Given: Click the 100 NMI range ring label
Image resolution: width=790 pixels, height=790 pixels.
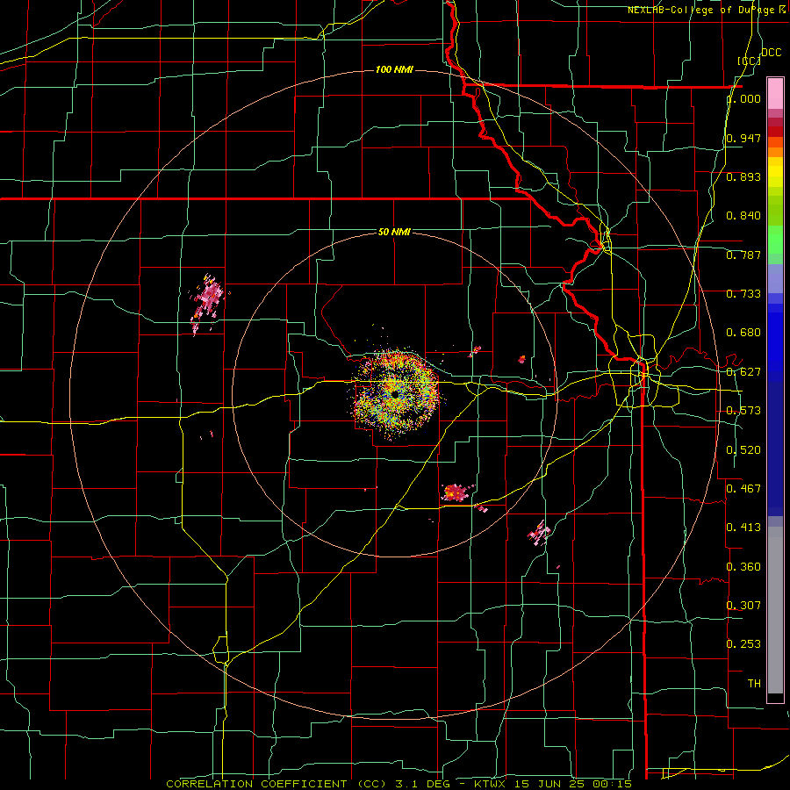Looking at the screenshot, I should tap(394, 69).
